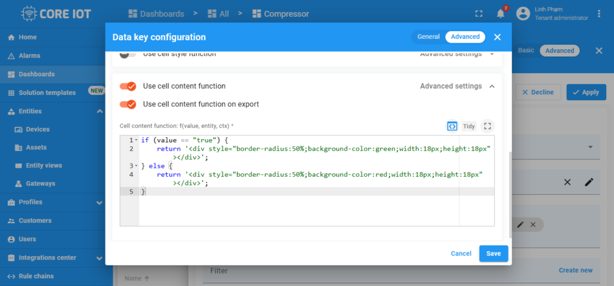Apply dashboard changes
The height and width of the screenshot is (286, 614).
(x=586, y=92)
